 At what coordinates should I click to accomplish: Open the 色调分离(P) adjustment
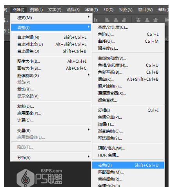coord(128,117)
